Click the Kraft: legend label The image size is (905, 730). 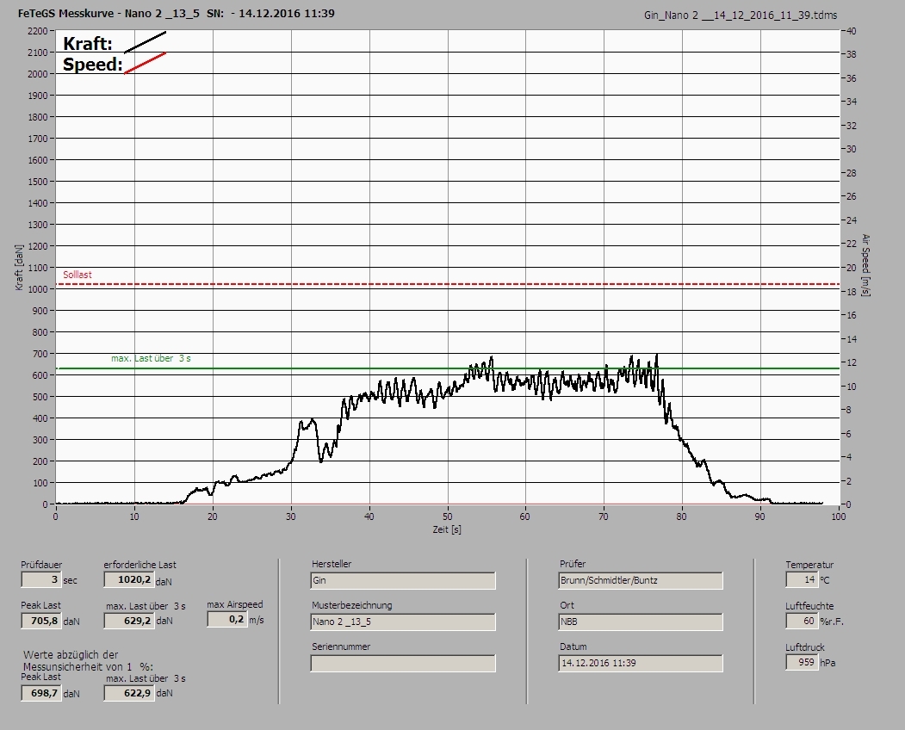point(88,43)
